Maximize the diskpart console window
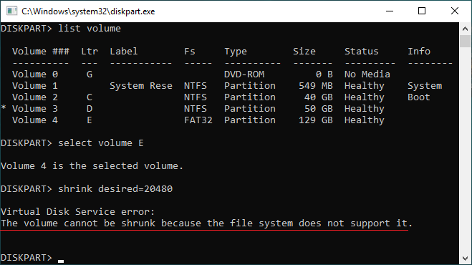The width and height of the screenshot is (472, 265). [422, 11]
